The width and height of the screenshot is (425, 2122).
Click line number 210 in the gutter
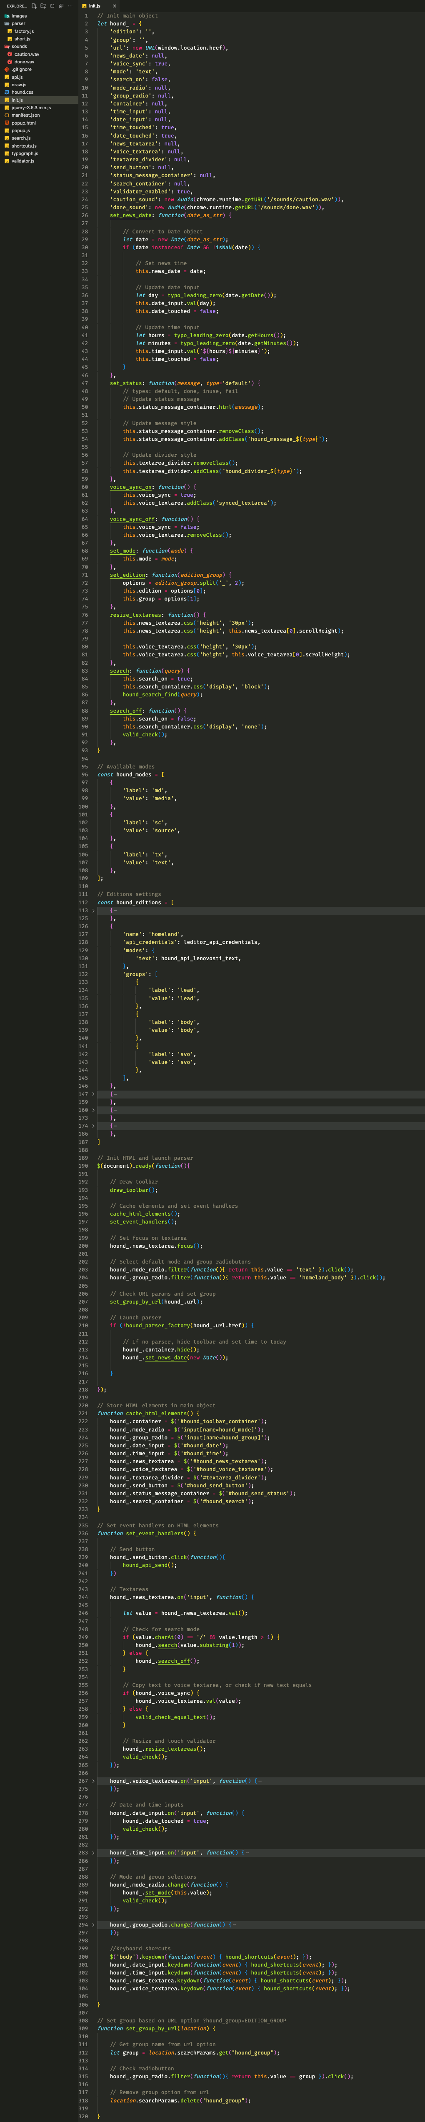(x=84, y=1326)
